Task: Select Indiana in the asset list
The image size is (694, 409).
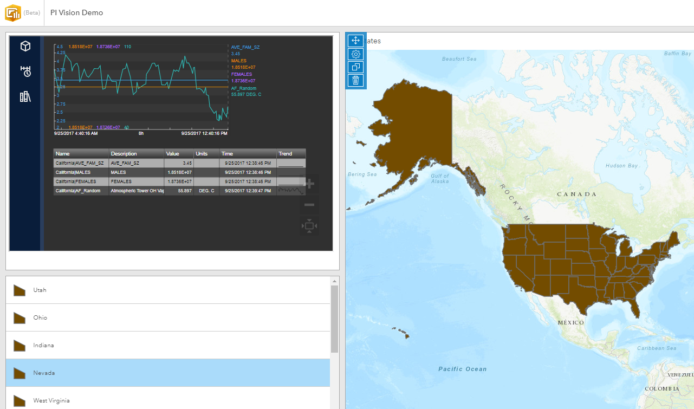Action: [43, 345]
